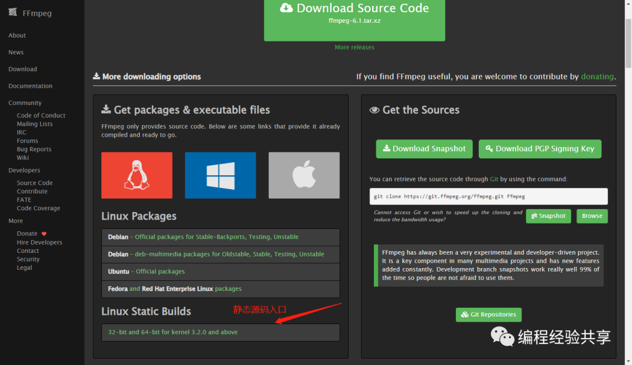Click the Git link in retrieve sentence
Viewport: 632px width, 365px height.
(494, 179)
